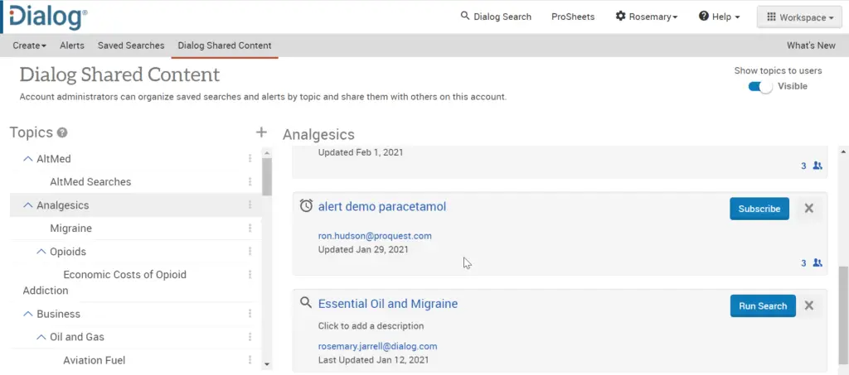
Task: Go to the Alerts tab
Action: [x=72, y=46]
